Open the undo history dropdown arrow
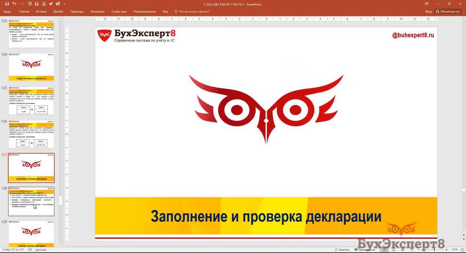Viewport: 466px width, 253px height. pos(18,4)
